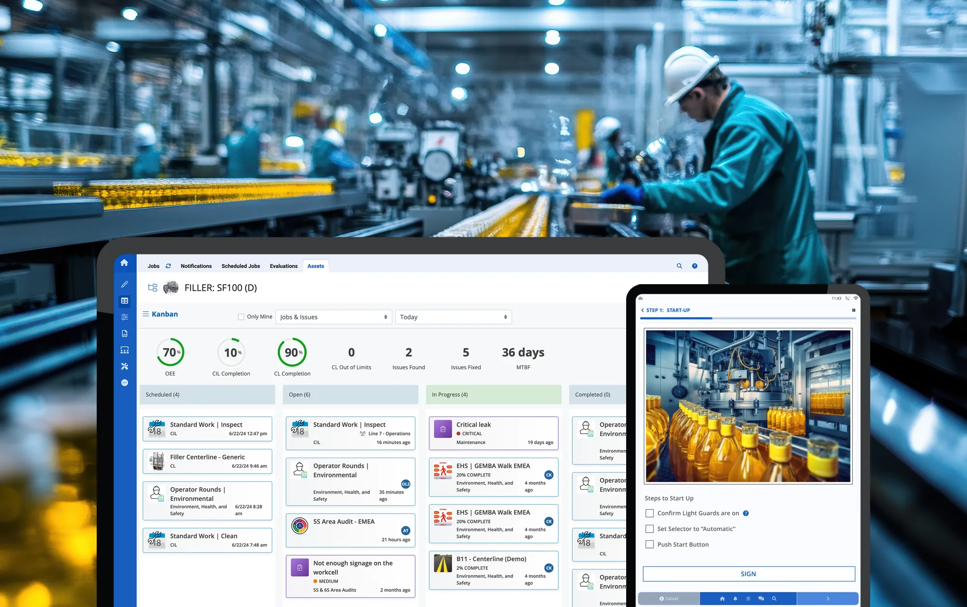Click the Issues Found count 2
967x607 pixels.
pos(409,352)
